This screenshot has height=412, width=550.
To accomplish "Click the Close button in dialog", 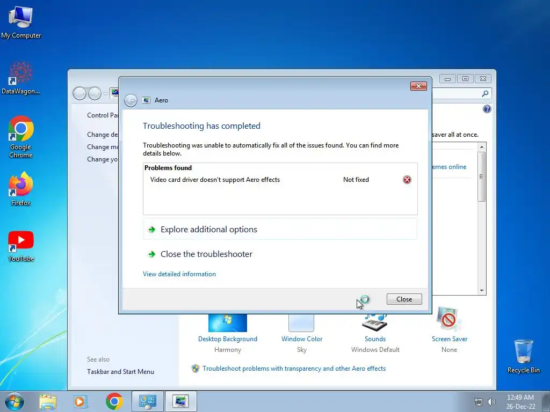I will coord(404,299).
